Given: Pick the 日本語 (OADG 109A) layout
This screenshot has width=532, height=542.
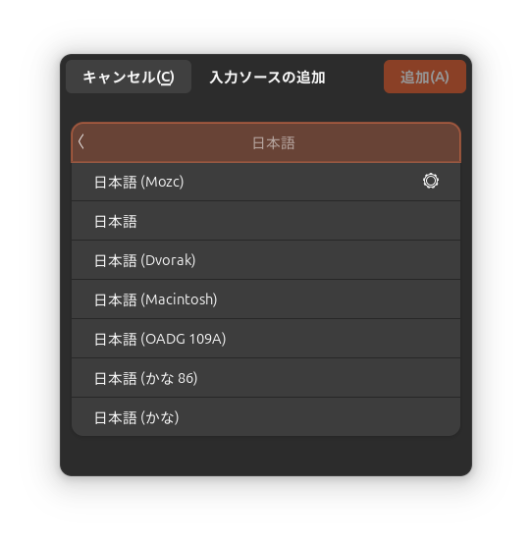Looking at the screenshot, I should (x=266, y=339).
